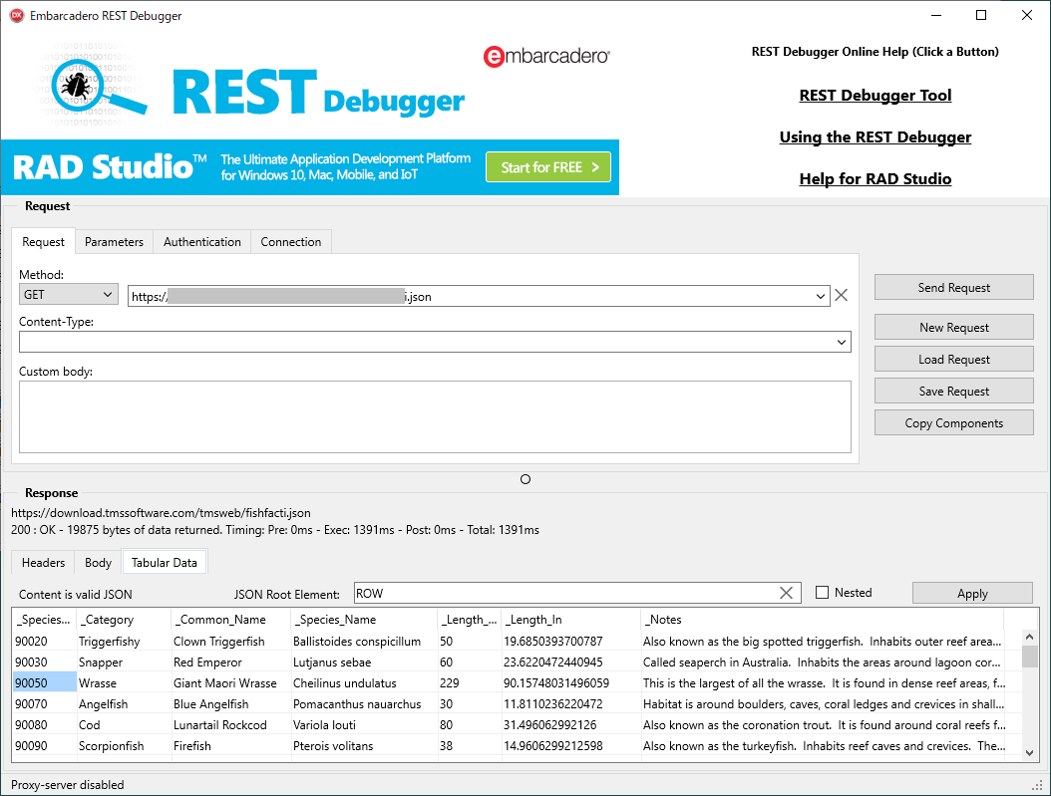Select the 90020 species cell
The width and height of the screenshot is (1051, 796).
[44, 642]
